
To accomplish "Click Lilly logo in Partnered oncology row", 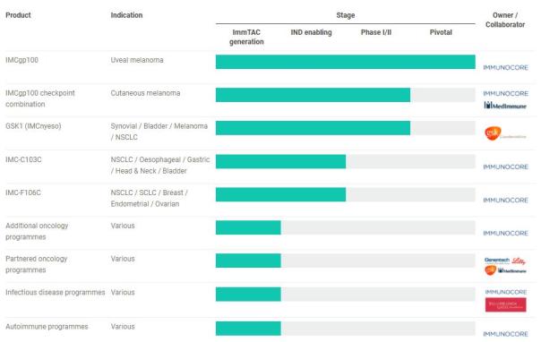I will point(519,261).
